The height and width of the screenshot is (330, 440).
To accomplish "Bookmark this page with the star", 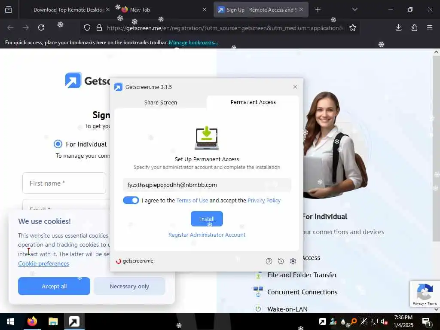I will (353, 27).
